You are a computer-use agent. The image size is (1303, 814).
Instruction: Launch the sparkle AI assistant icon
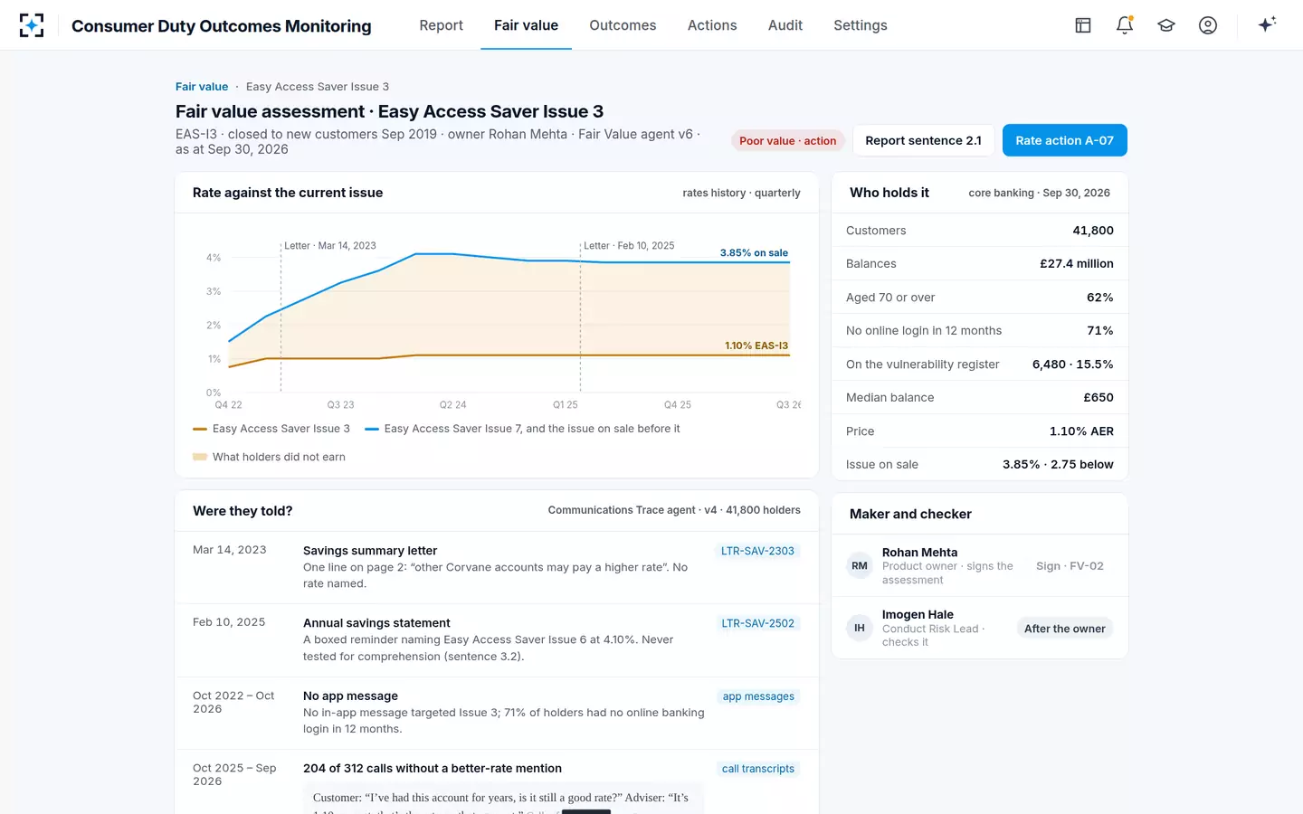(1267, 24)
